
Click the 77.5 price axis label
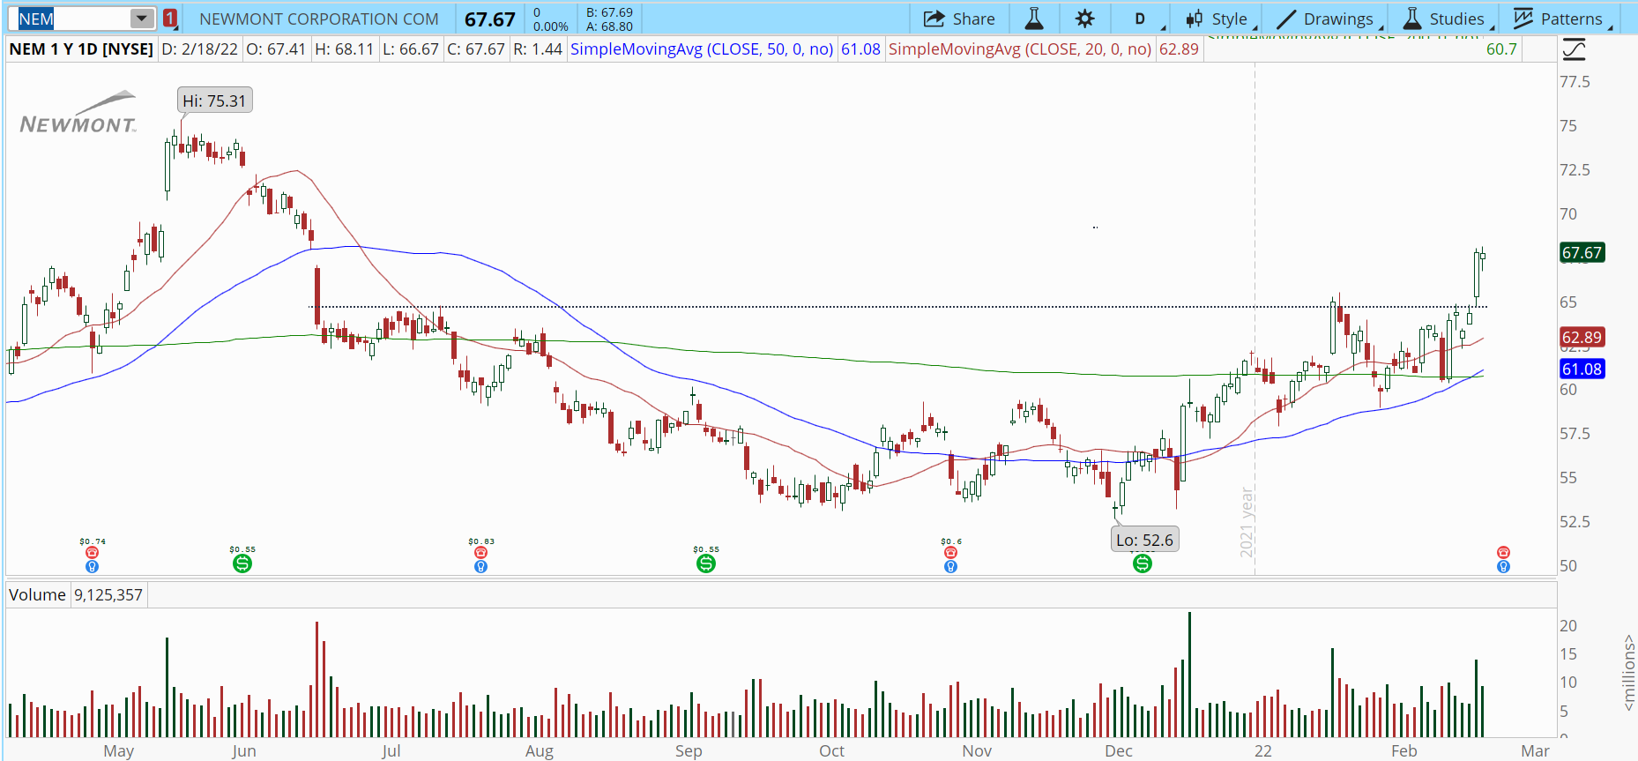(1575, 82)
